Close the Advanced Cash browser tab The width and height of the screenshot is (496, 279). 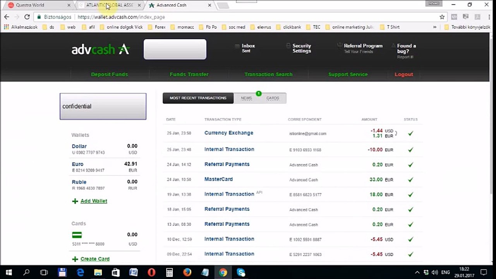[x=209, y=5]
